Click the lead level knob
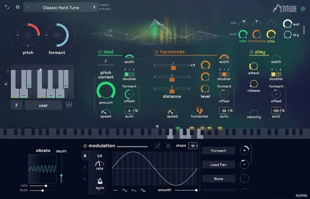 (243, 35)
